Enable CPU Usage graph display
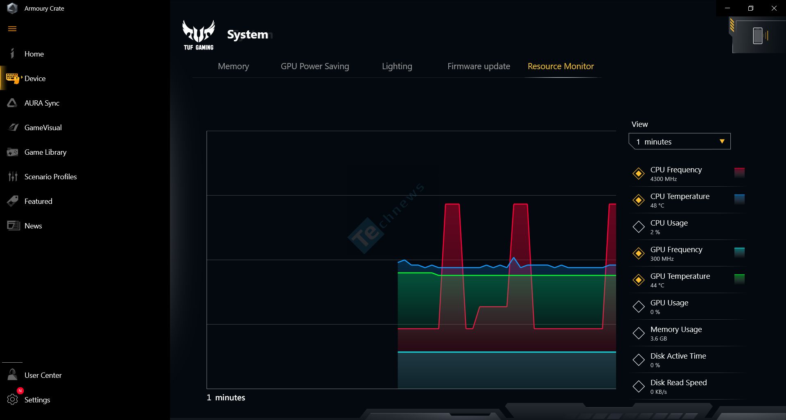This screenshot has width=786, height=420. coord(639,227)
